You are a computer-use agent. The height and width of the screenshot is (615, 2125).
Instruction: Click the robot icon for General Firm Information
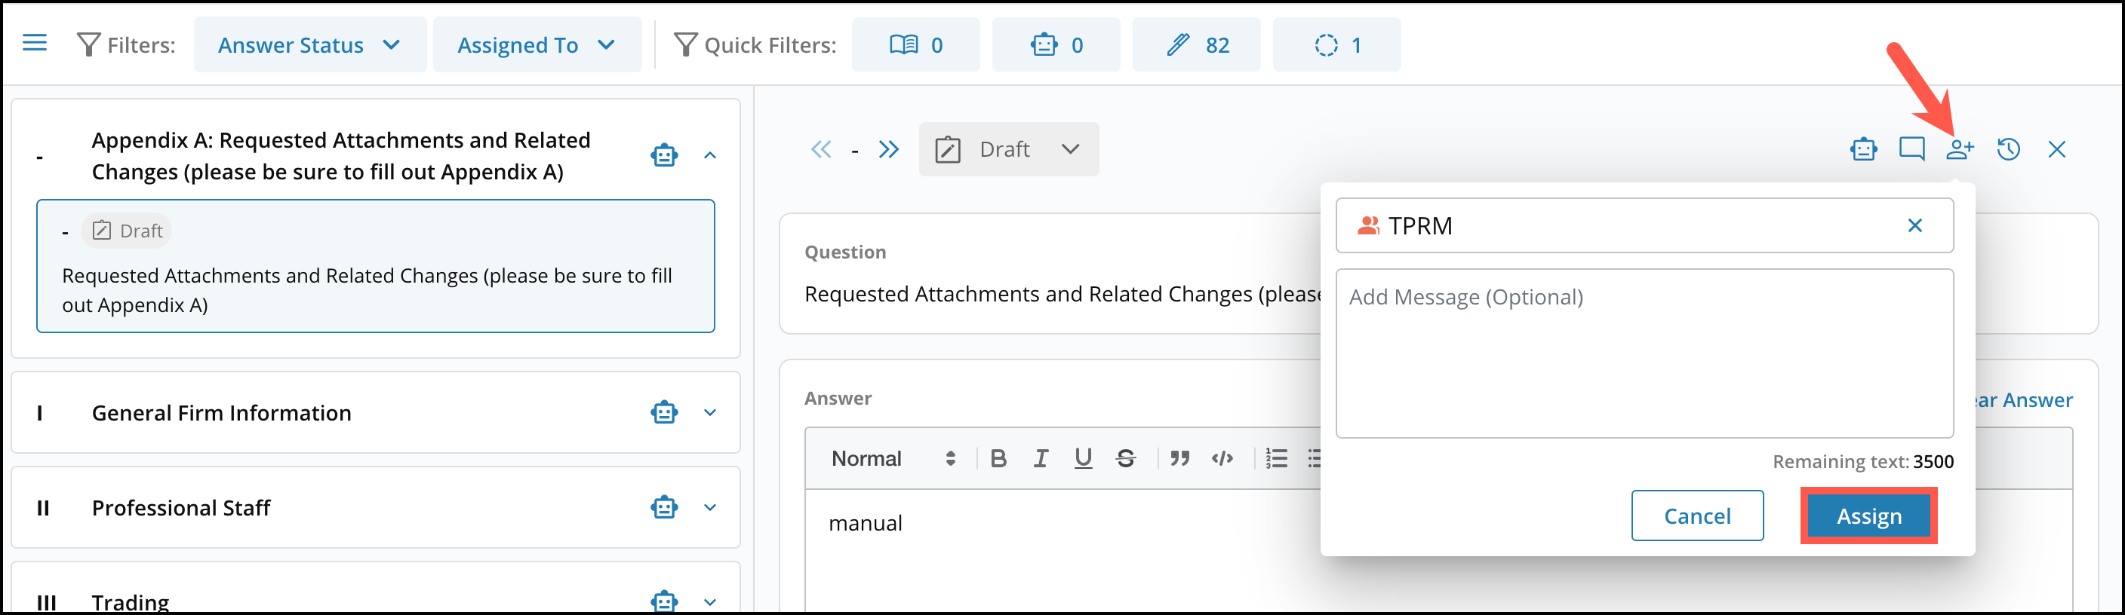pyautogui.click(x=664, y=412)
